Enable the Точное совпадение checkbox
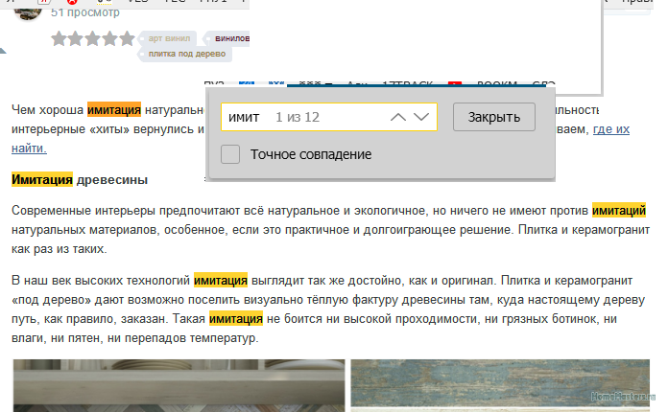Image resolution: width=668 pixels, height=412 pixels. click(230, 154)
